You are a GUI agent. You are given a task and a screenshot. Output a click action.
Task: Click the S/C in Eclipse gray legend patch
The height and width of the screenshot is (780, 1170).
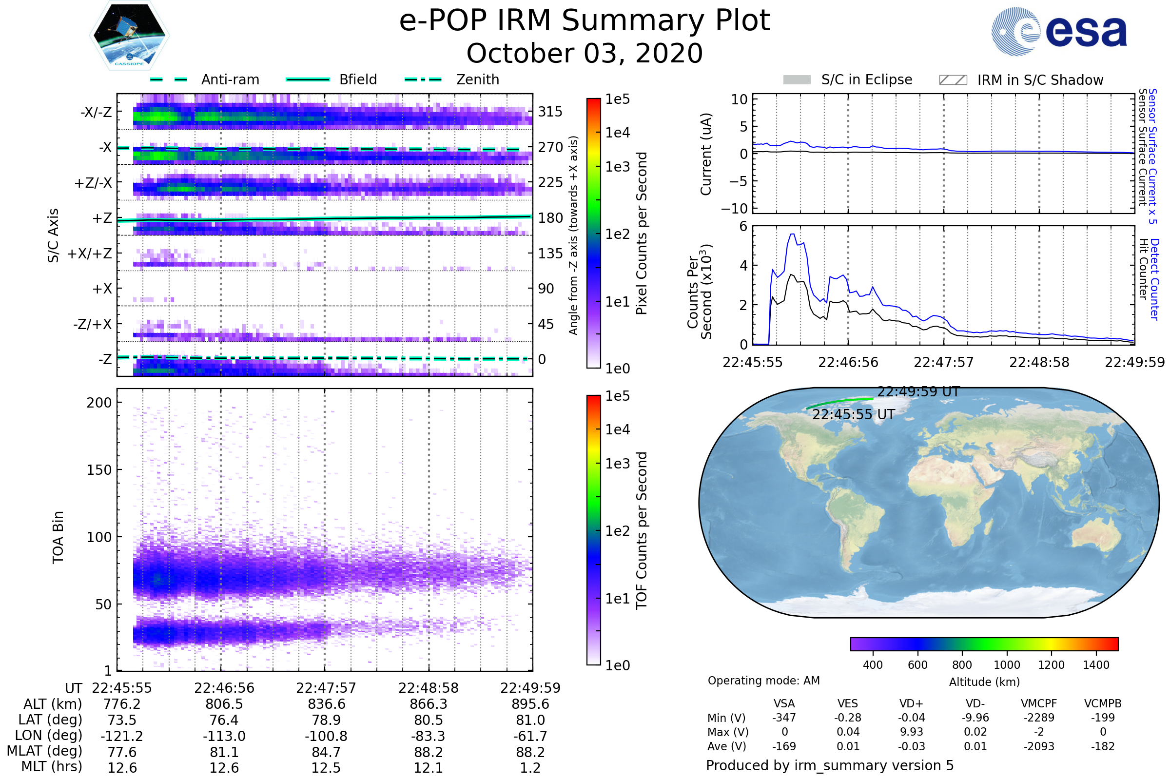797,80
